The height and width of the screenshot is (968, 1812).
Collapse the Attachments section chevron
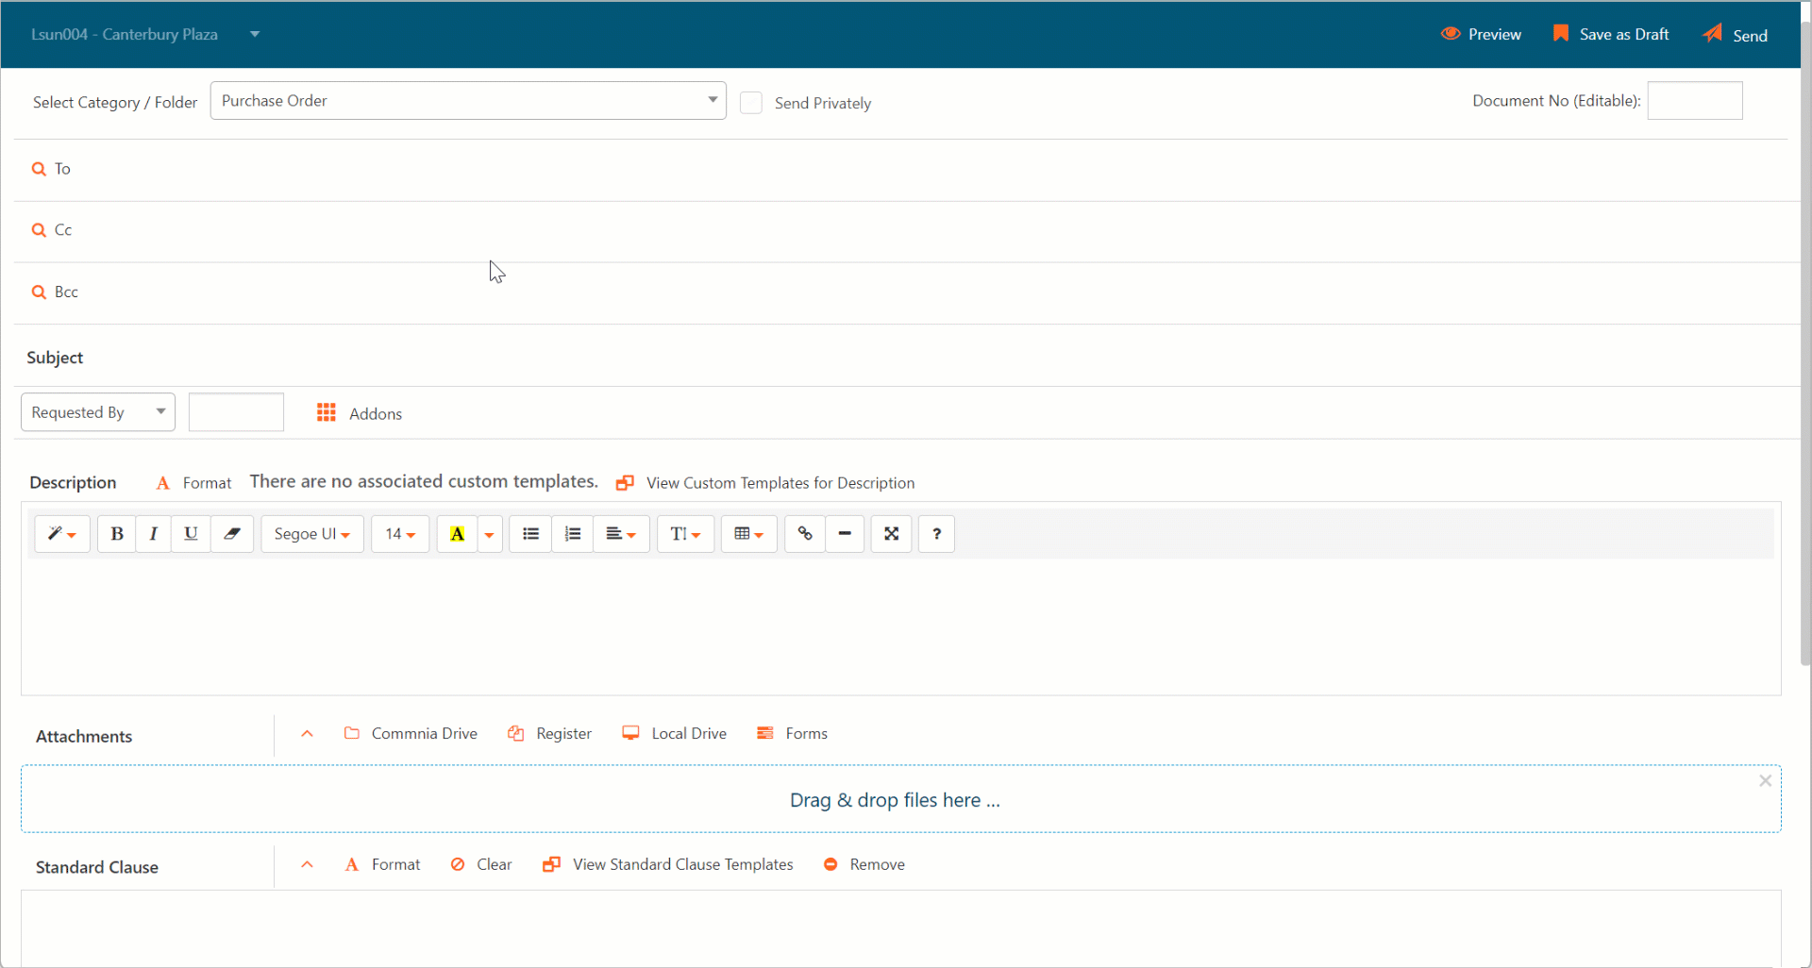pyautogui.click(x=307, y=734)
